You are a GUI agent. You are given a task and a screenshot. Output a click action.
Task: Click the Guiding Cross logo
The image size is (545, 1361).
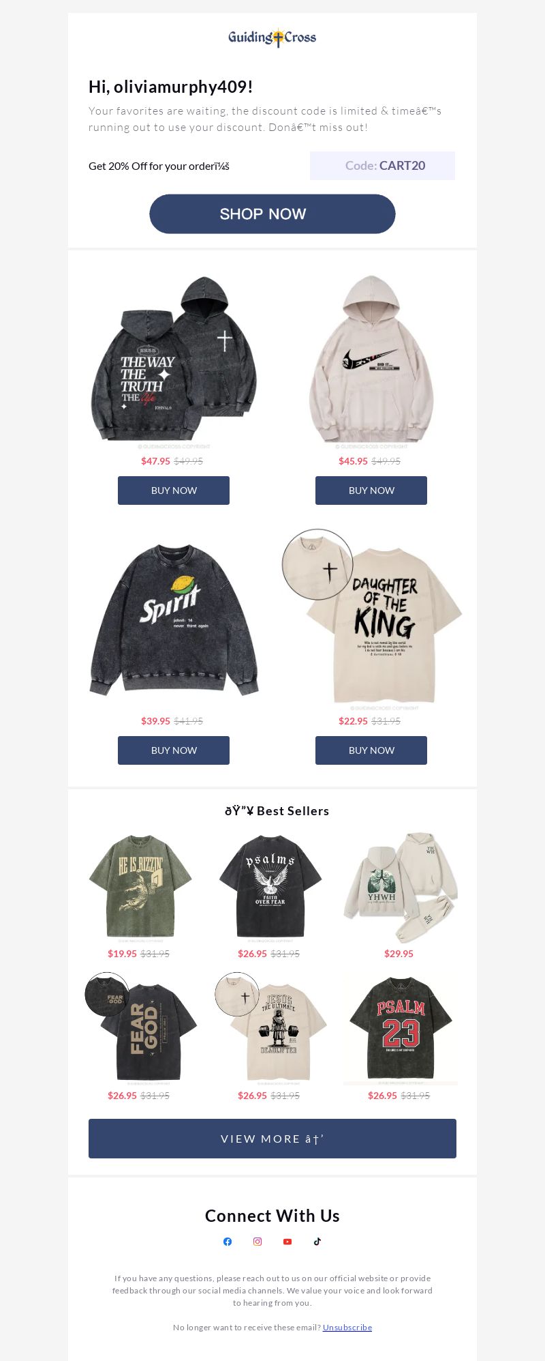coord(272,38)
